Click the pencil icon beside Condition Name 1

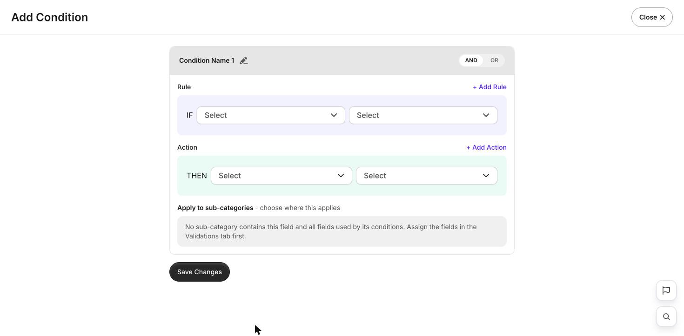point(244,60)
